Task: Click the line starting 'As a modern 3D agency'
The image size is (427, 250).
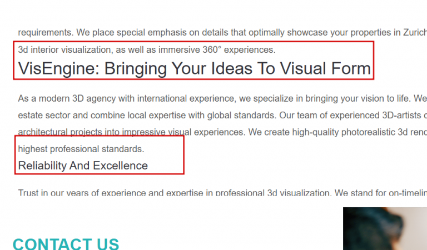Action: coord(222,98)
